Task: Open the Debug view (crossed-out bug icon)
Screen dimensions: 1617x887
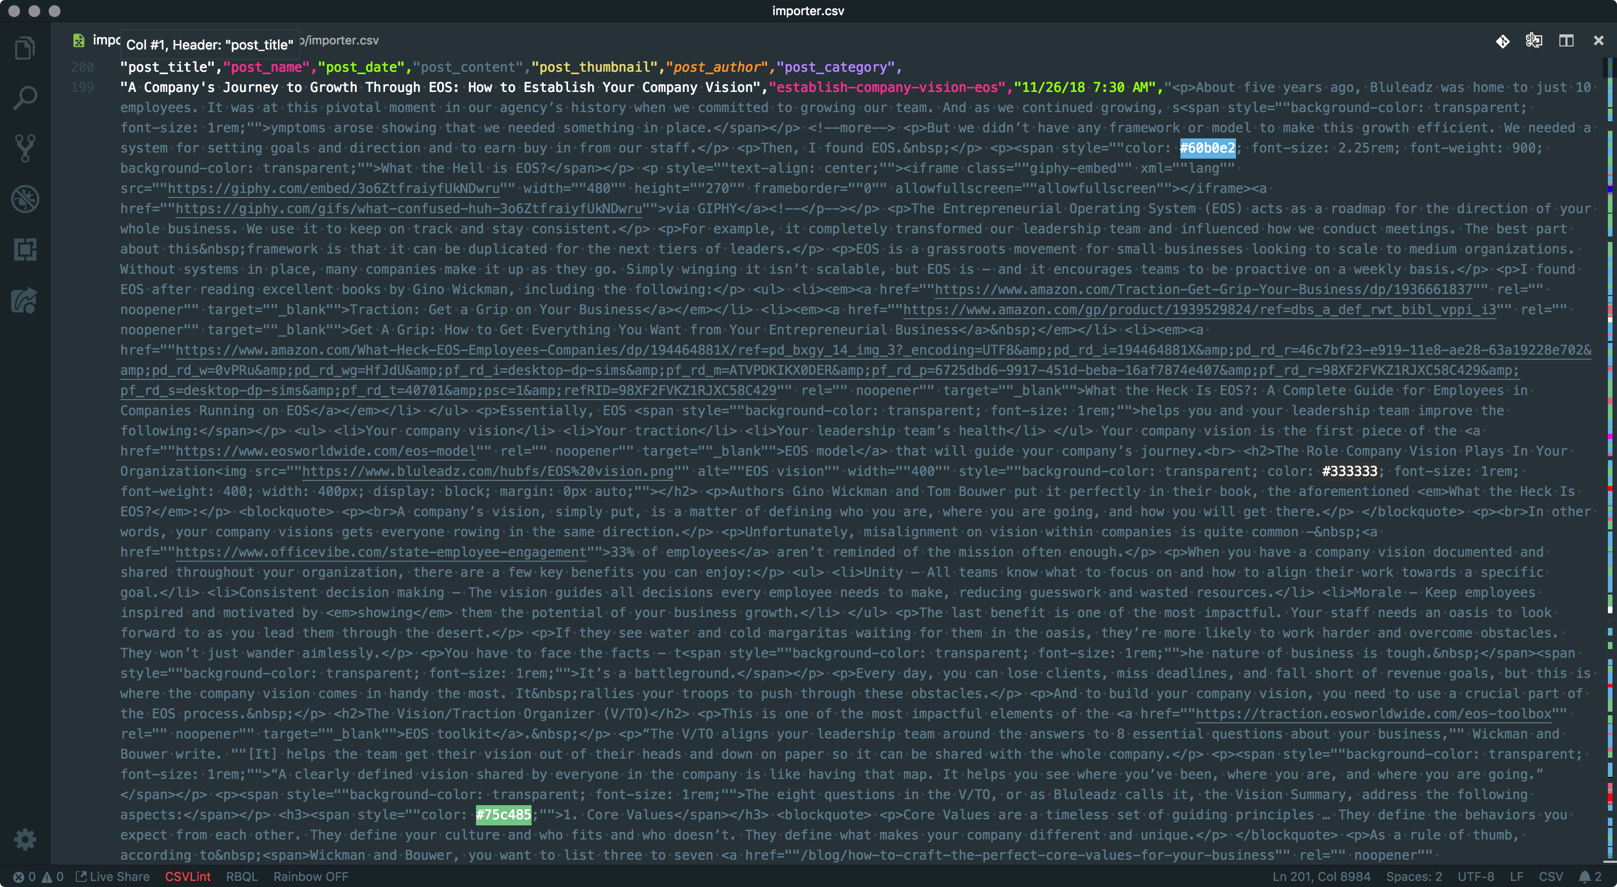Action: [x=25, y=199]
